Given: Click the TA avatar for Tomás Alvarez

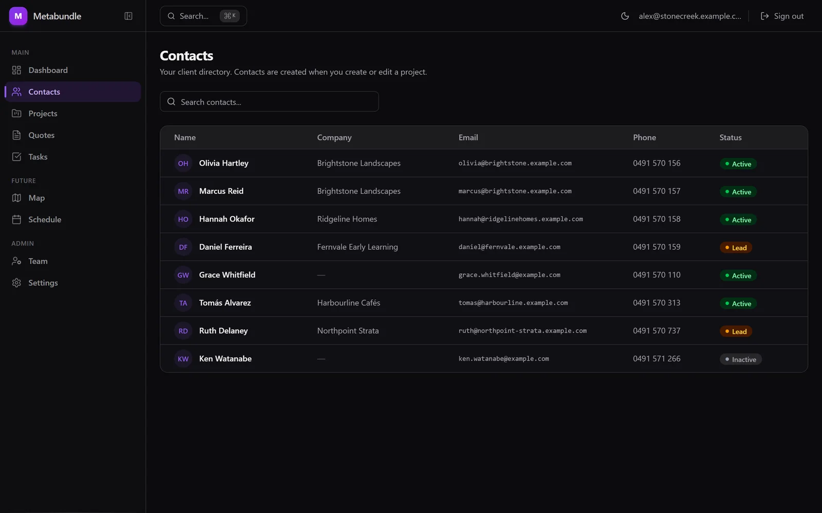Looking at the screenshot, I should click(x=183, y=303).
